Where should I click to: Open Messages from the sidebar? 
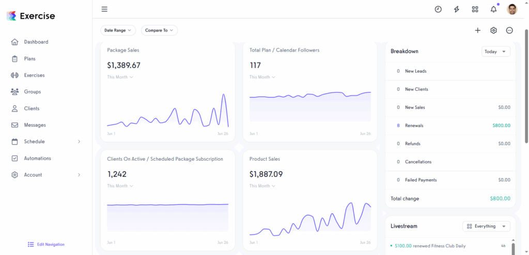(35, 125)
